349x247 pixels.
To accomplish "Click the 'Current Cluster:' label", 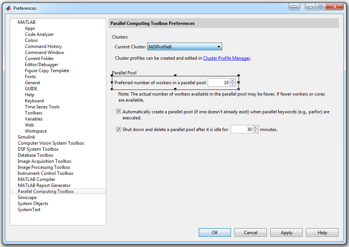I will pyautogui.click(x=130, y=46).
